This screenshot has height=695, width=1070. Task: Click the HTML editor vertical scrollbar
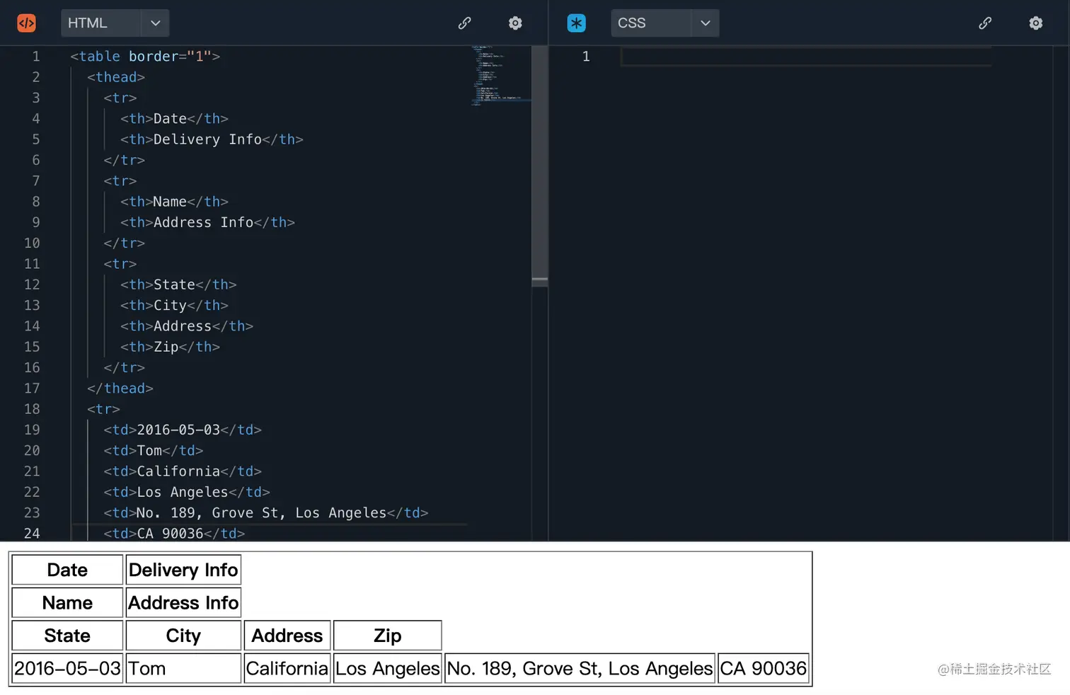pyautogui.click(x=540, y=166)
